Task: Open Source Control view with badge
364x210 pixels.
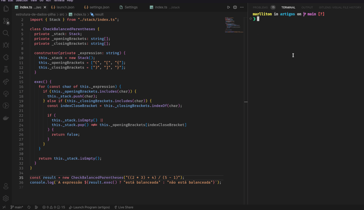Action: (6, 21)
